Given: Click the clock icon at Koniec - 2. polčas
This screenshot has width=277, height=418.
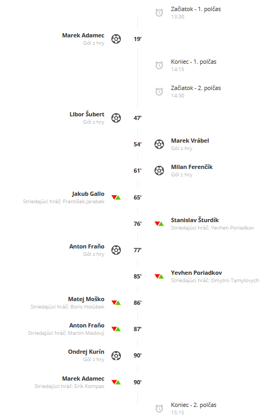Looking at the screenshot, I should pyautogui.click(x=159, y=409).
